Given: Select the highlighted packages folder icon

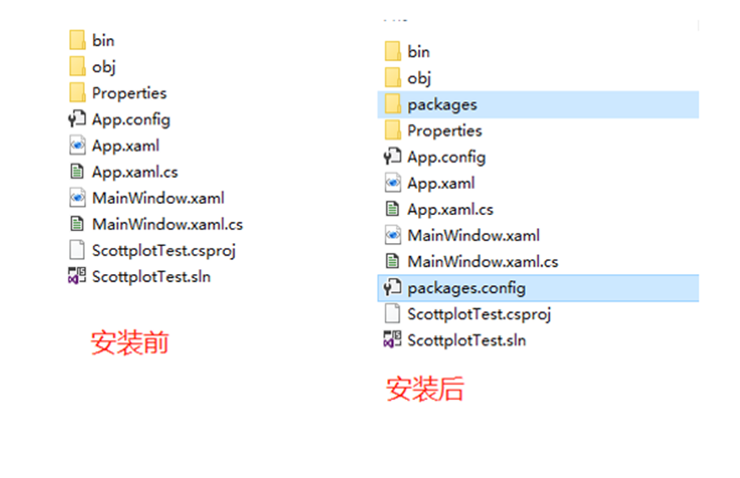Looking at the screenshot, I should 393,104.
